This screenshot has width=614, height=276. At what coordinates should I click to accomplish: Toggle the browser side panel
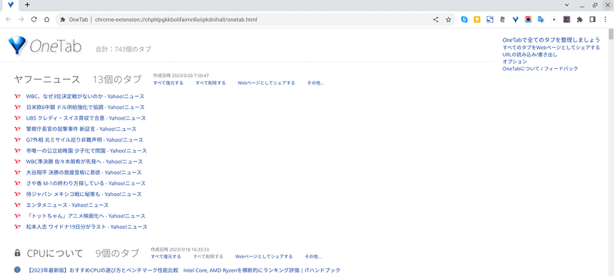click(592, 20)
